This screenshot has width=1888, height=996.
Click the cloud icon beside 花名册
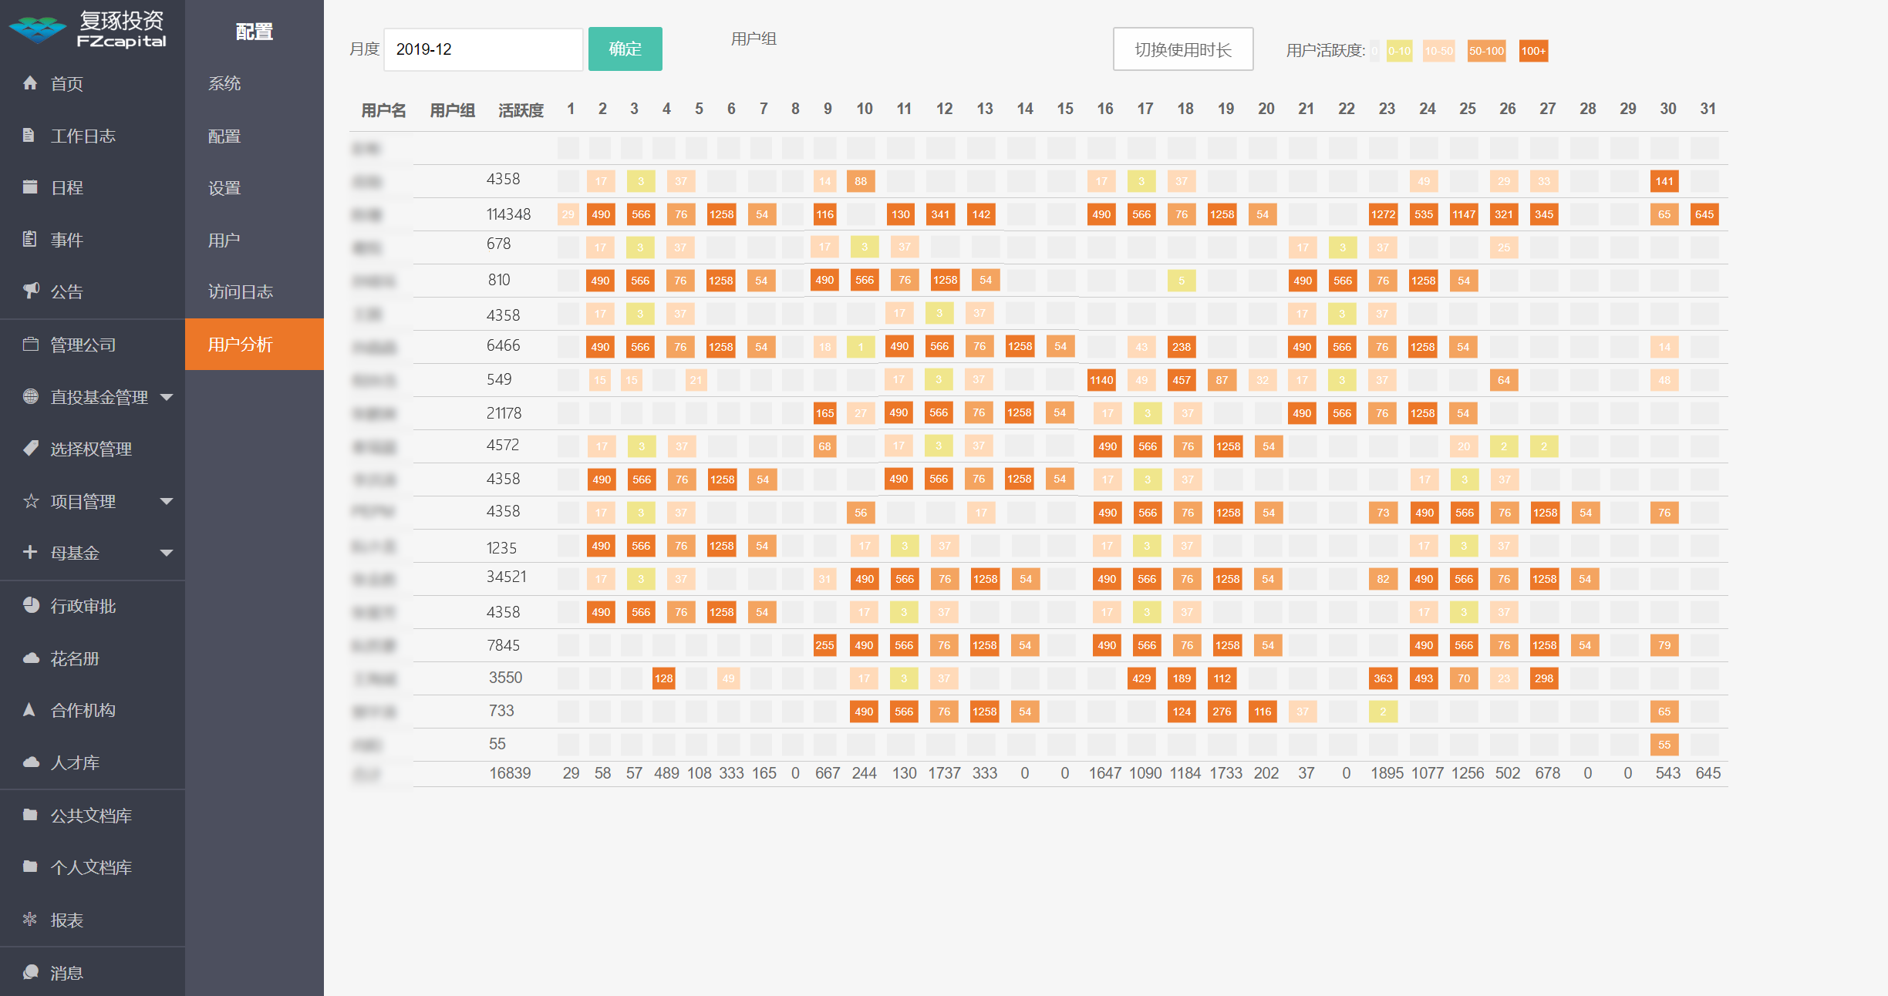point(31,658)
